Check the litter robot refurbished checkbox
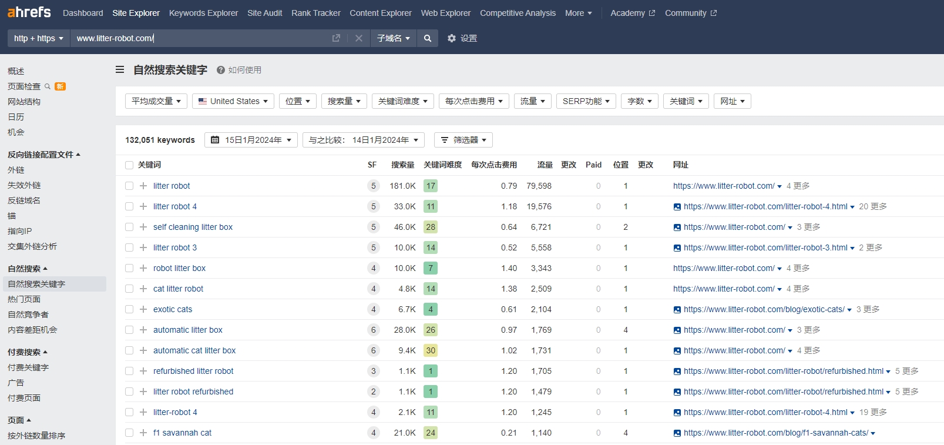The image size is (944, 445). click(x=129, y=392)
